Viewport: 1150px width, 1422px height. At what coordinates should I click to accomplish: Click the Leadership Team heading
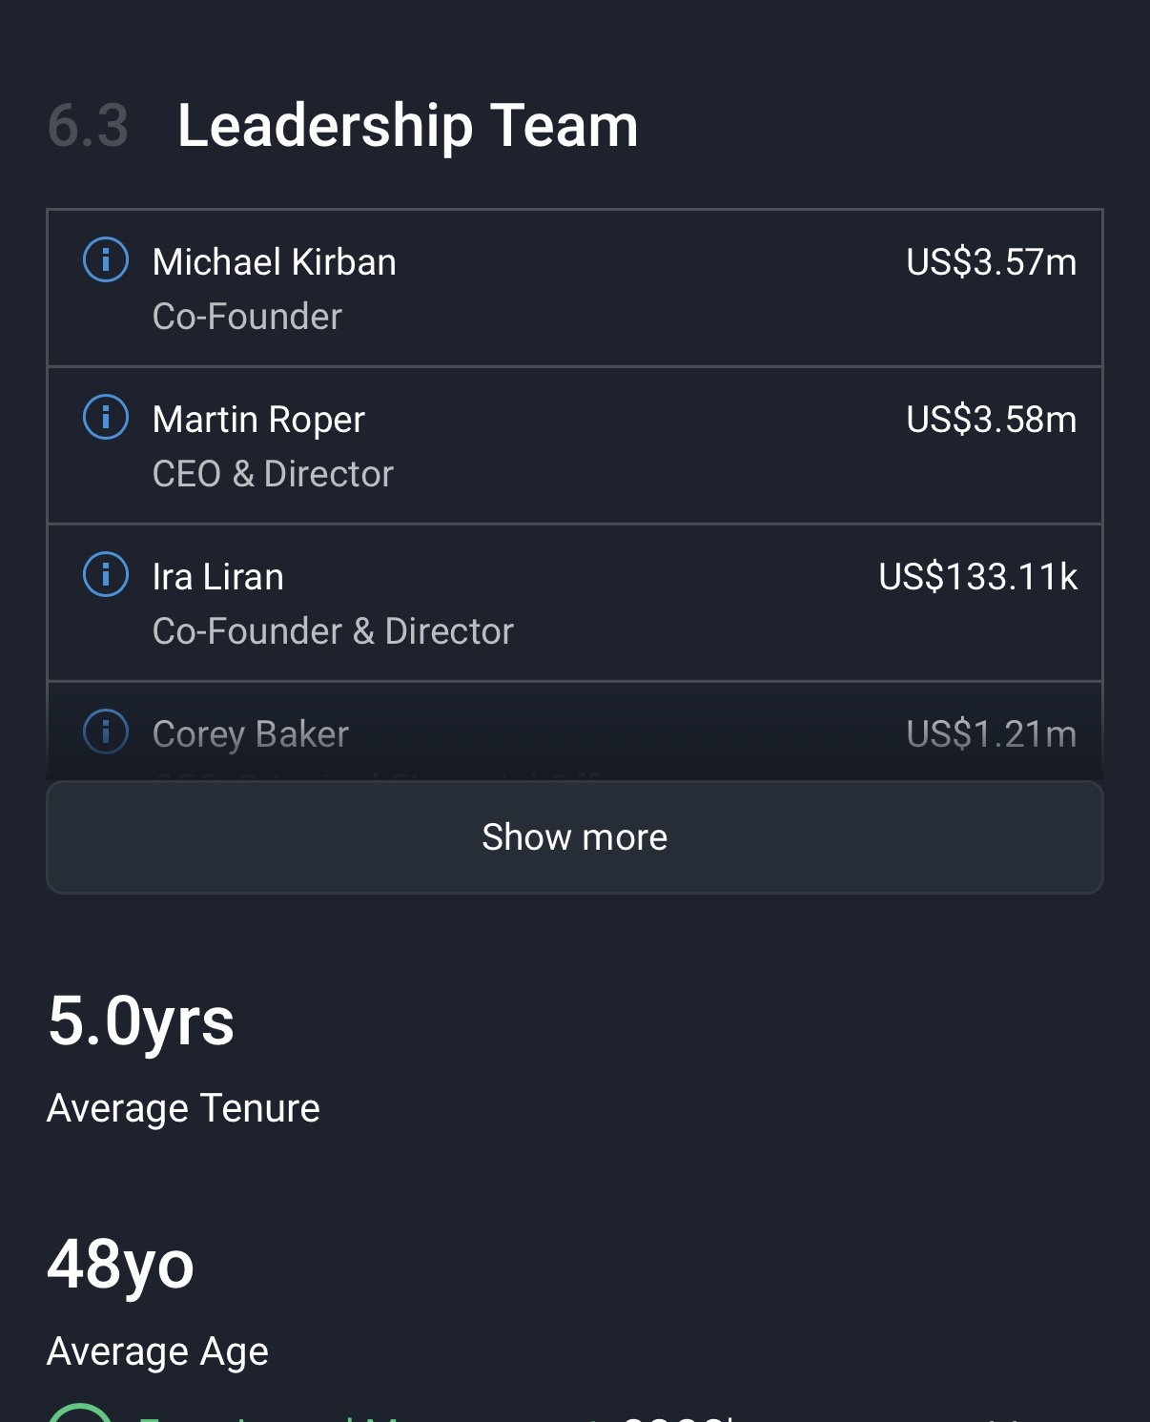407,125
